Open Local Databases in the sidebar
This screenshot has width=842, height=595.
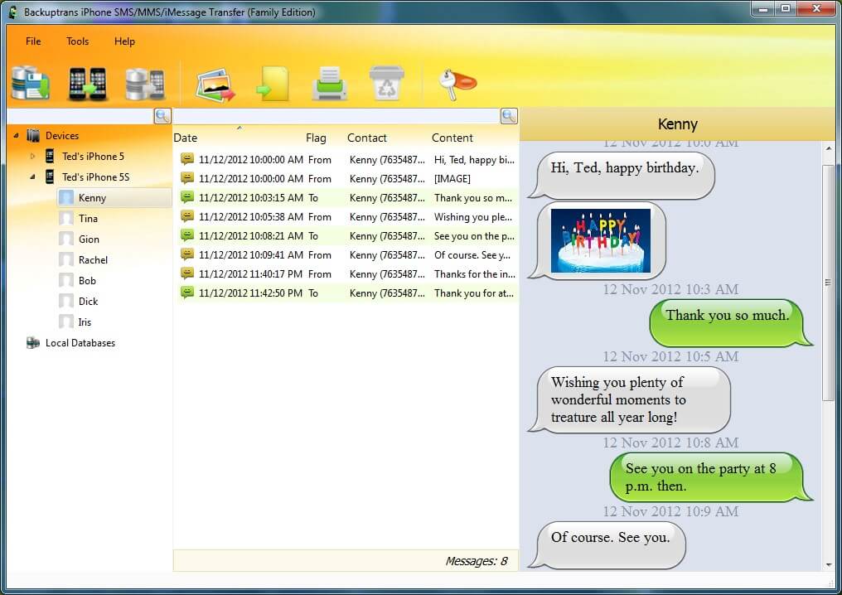point(82,342)
